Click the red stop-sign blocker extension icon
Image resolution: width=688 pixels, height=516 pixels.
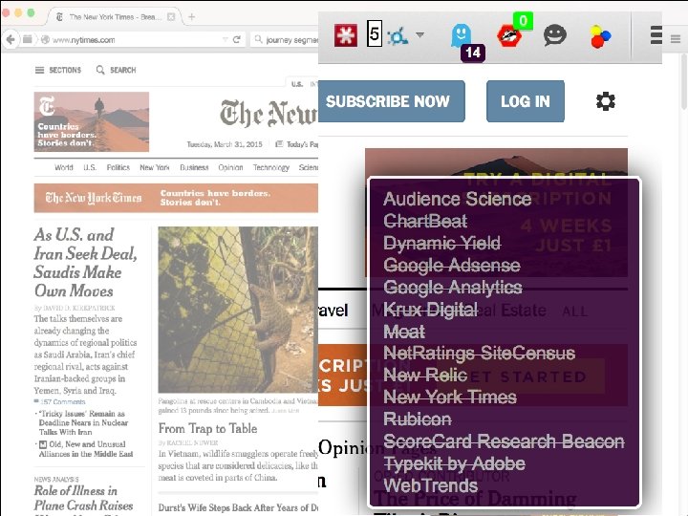click(x=509, y=36)
